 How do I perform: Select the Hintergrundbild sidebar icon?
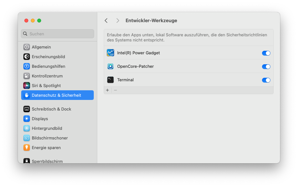pyautogui.click(x=27, y=129)
